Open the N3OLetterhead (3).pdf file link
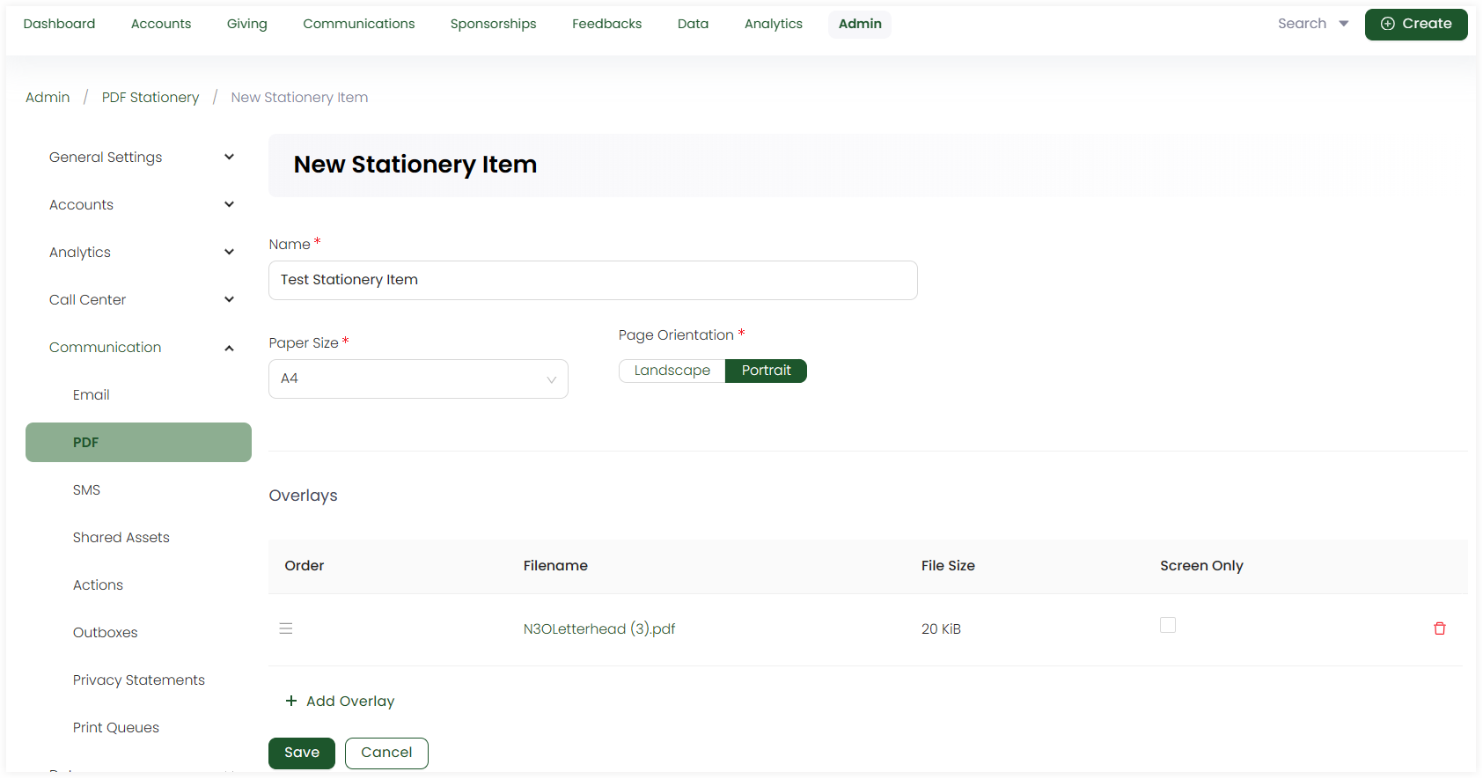1483x779 pixels. coord(599,628)
